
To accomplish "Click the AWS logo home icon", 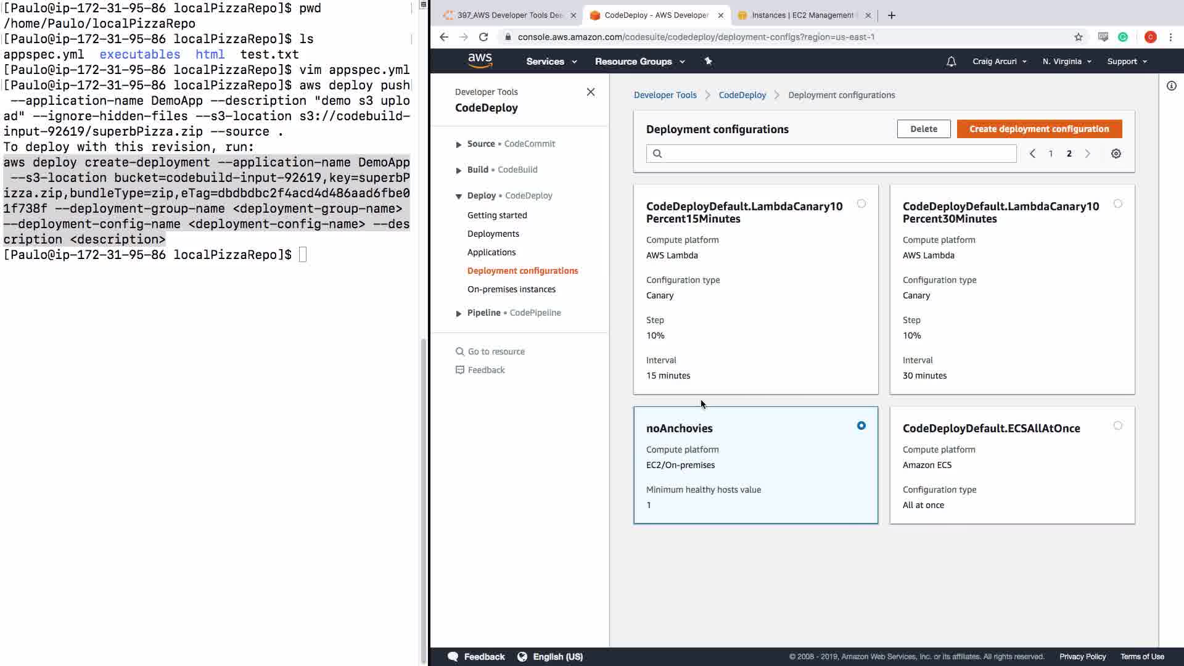I will coord(480,60).
